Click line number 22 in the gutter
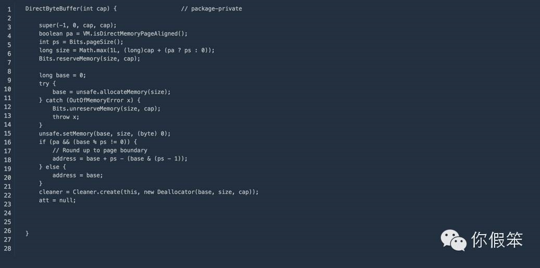540x268 pixels. [x=8, y=196]
